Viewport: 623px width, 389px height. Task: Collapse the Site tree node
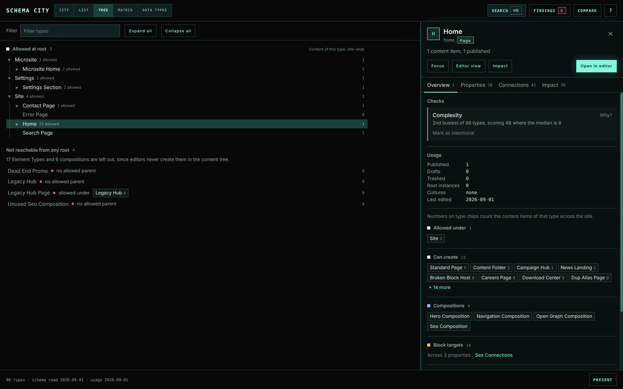(9, 96)
